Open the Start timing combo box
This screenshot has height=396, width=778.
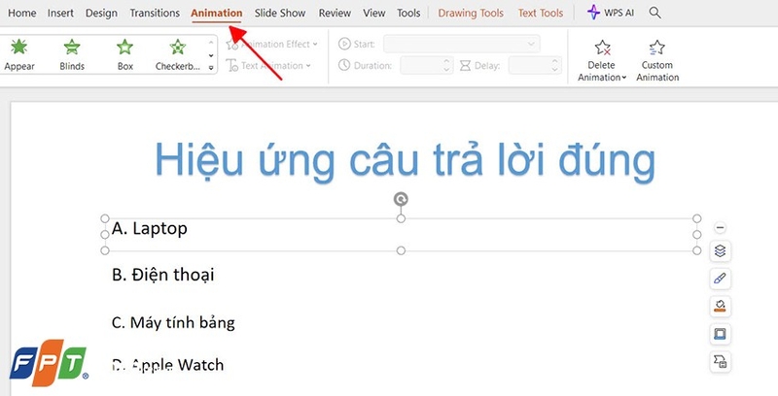[461, 44]
